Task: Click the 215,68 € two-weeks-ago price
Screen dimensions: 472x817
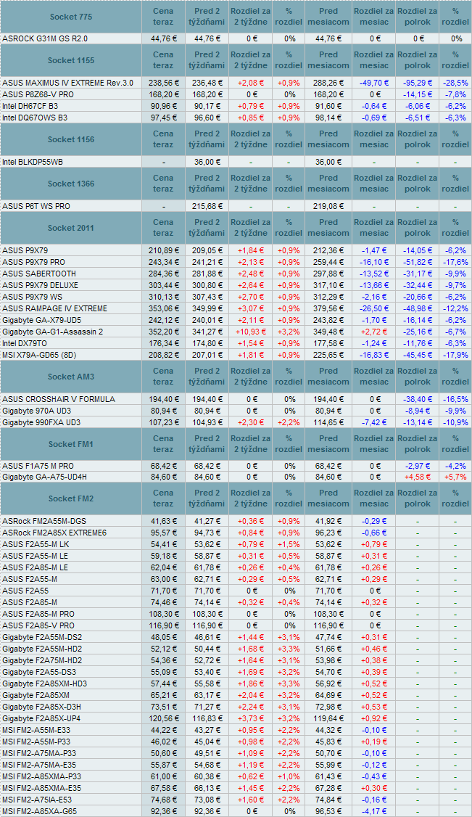Action: pos(207,206)
